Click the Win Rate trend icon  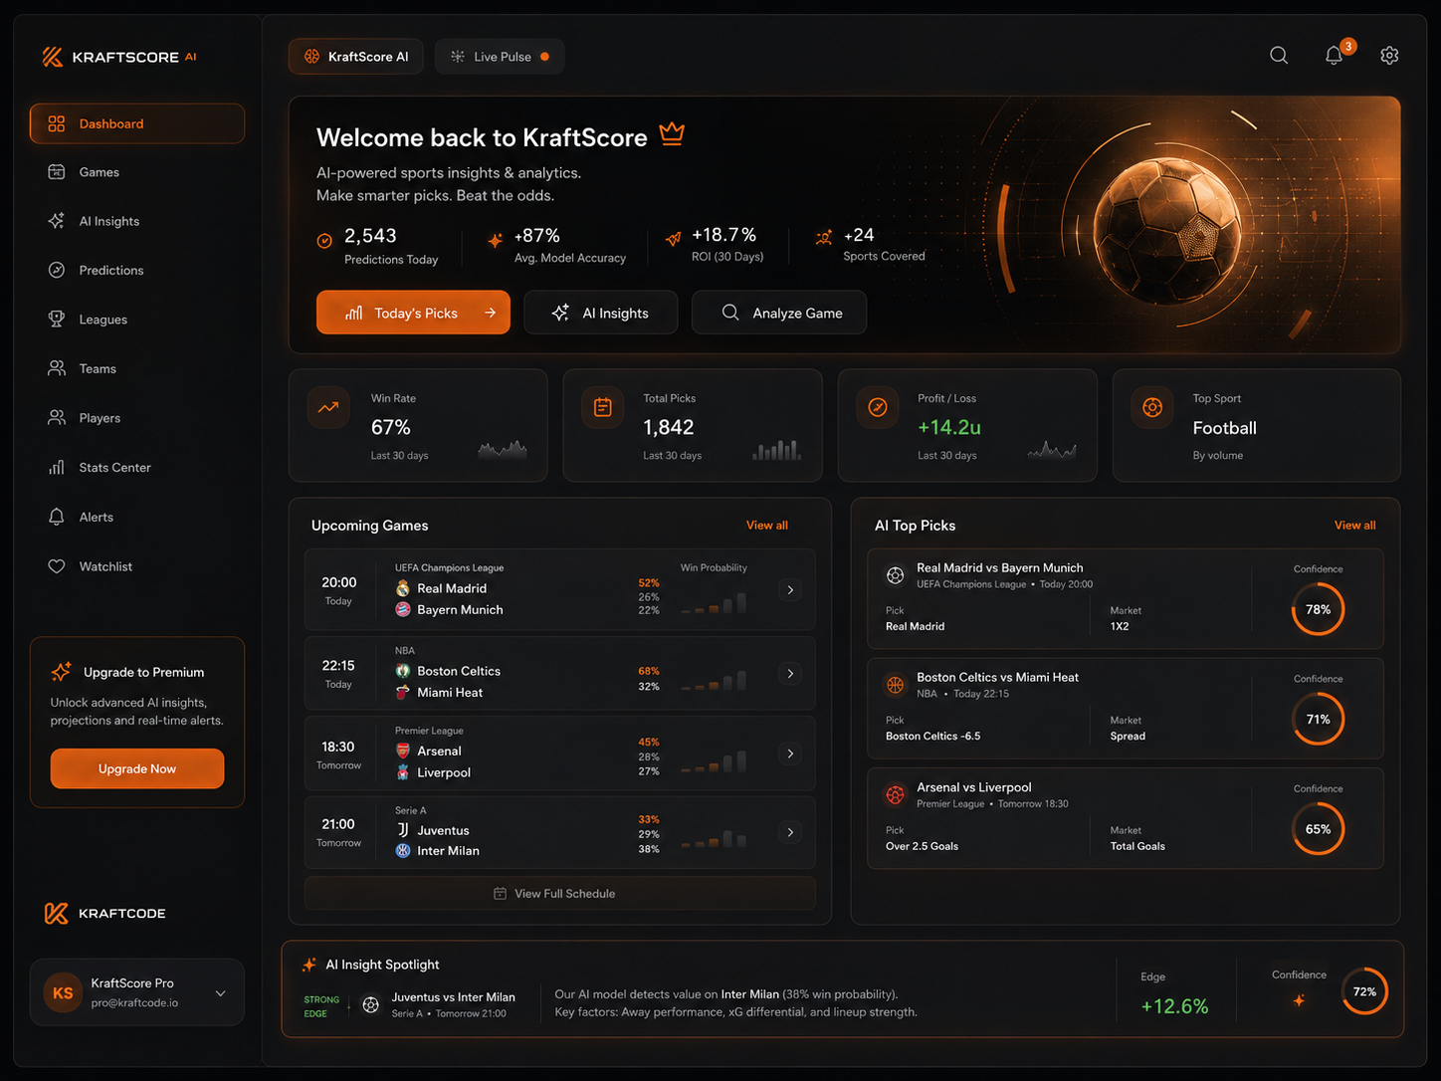click(328, 407)
